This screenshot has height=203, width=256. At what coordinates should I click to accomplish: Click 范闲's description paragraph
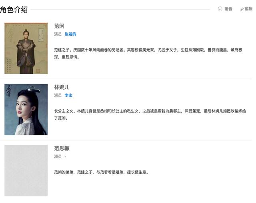148,53
